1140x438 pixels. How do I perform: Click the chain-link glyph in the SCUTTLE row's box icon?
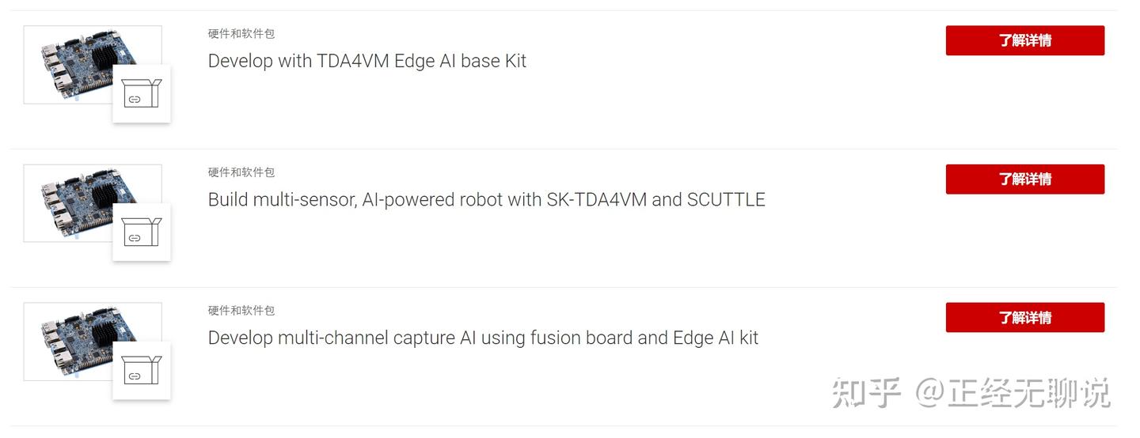[135, 238]
